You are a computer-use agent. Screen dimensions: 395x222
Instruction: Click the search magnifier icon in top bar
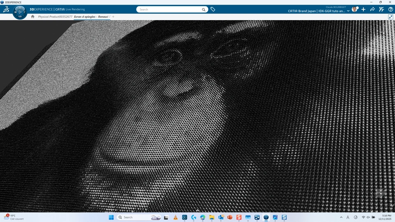[x=204, y=9]
